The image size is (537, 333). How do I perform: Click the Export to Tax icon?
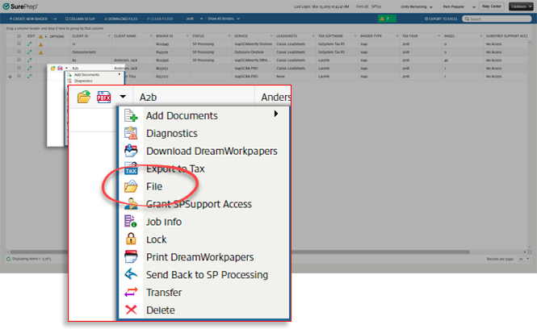[132, 169]
